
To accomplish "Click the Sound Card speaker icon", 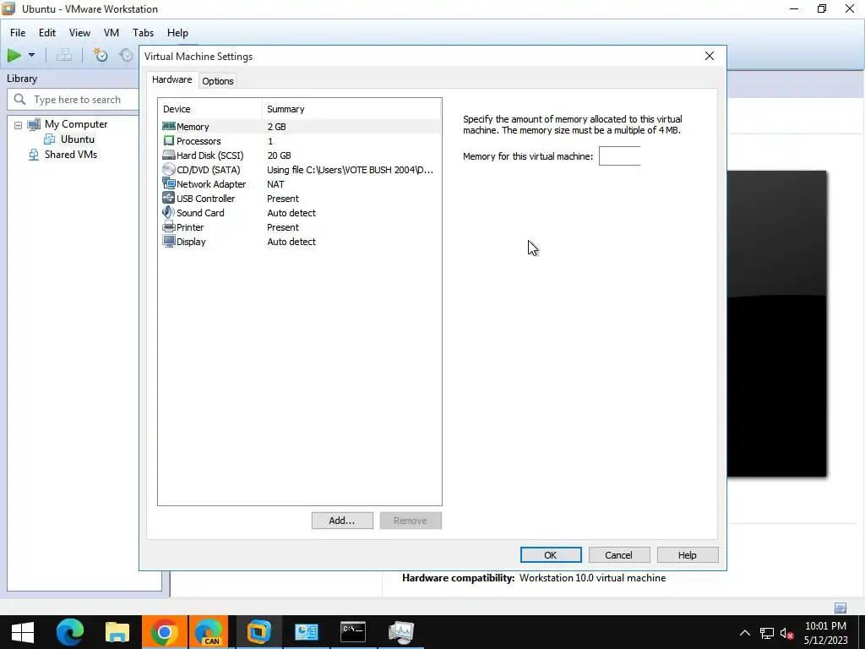I will 169,212.
